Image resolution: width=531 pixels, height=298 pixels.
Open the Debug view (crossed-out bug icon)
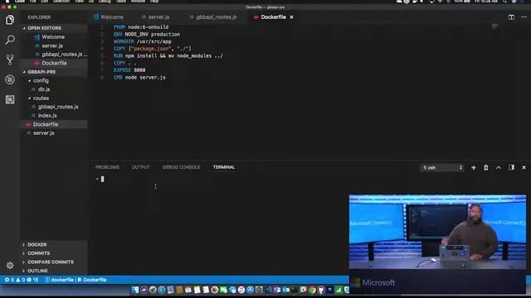click(x=10, y=79)
